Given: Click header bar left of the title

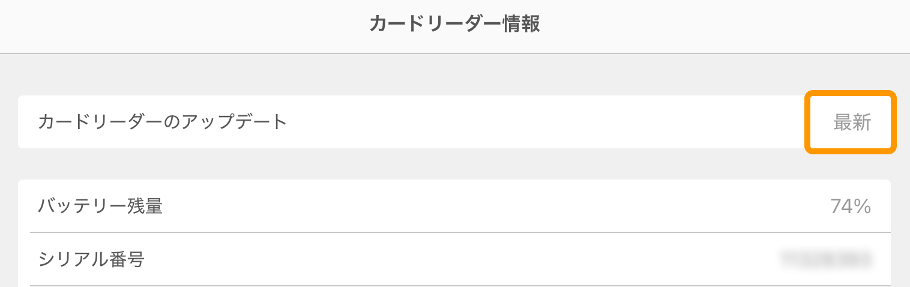Looking at the screenshot, I should point(180,25).
